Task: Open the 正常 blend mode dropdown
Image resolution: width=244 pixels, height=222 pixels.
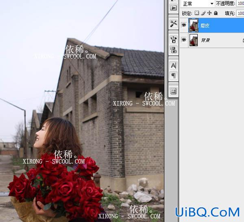Action: click(197, 4)
